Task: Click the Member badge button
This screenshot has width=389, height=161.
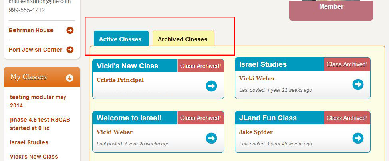Action: click(331, 10)
